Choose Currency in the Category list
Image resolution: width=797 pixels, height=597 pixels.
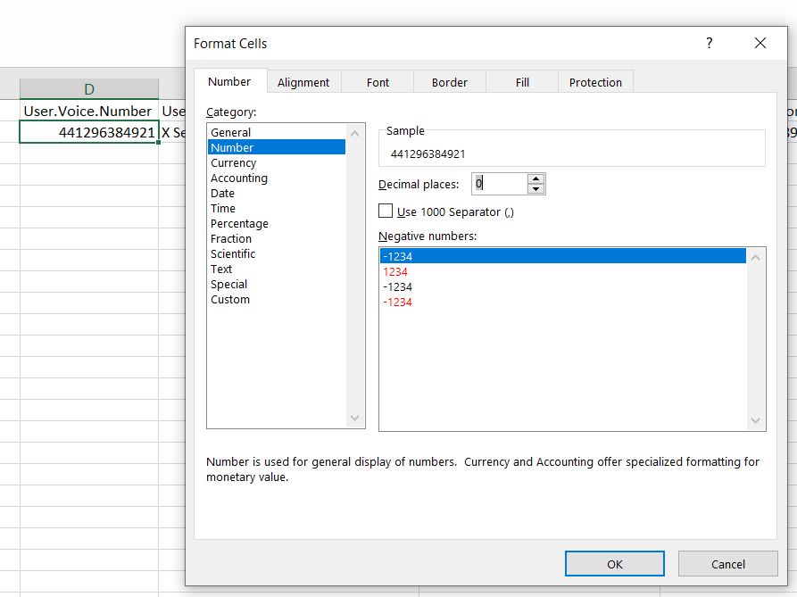point(234,163)
